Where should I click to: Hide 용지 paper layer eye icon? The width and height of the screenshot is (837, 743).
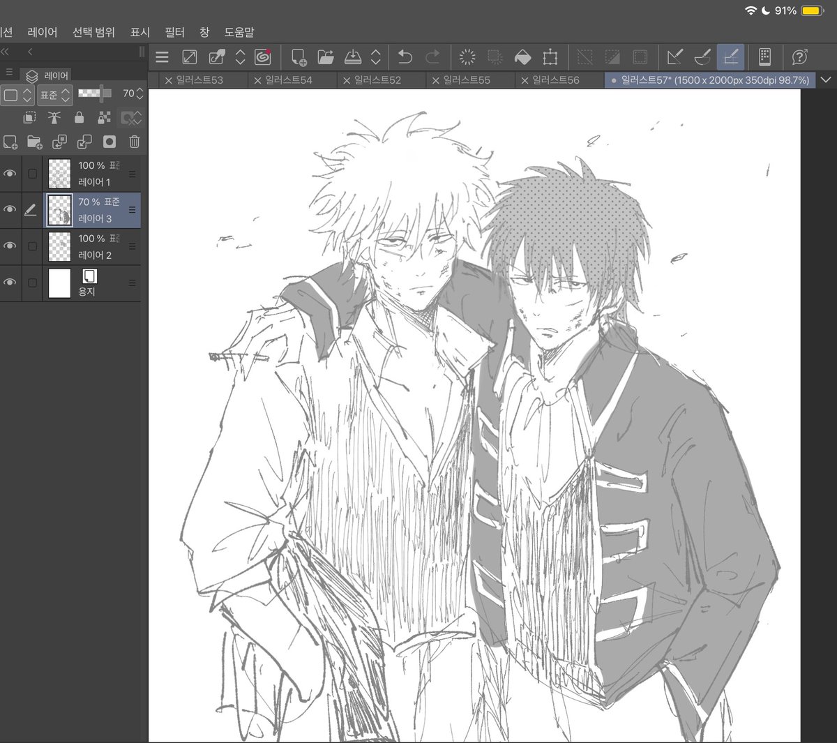click(x=10, y=283)
